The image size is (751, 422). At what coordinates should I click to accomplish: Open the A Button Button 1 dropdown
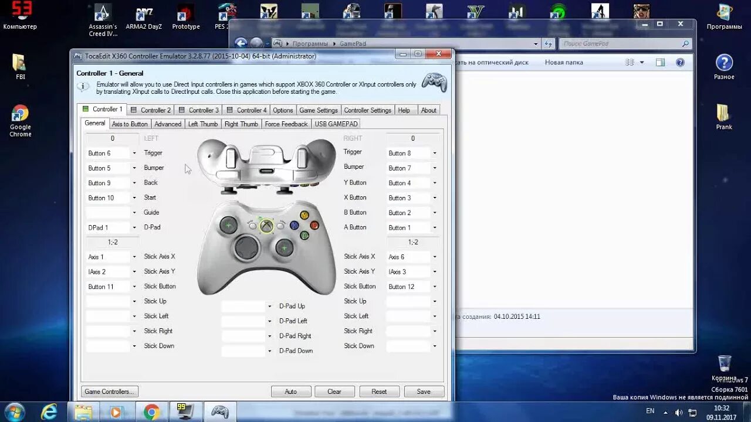(x=435, y=227)
